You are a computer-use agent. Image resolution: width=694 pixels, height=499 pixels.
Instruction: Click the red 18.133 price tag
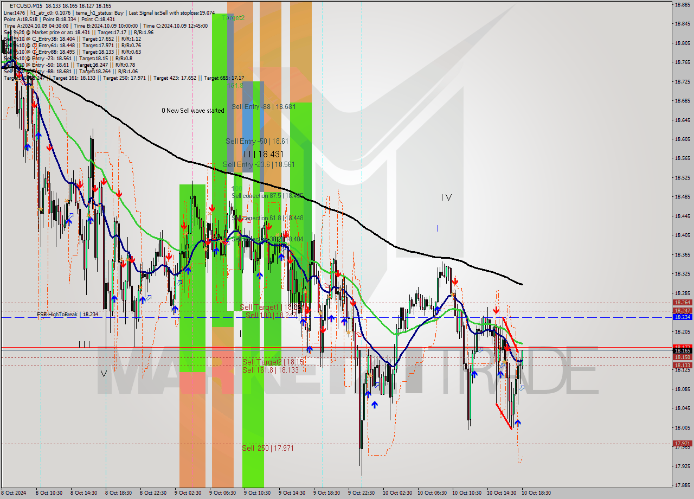coord(682,366)
